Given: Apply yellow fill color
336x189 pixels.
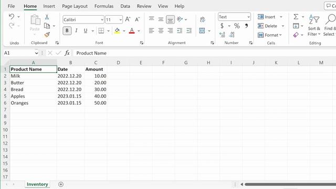Looking at the screenshot, I should pos(117,31).
